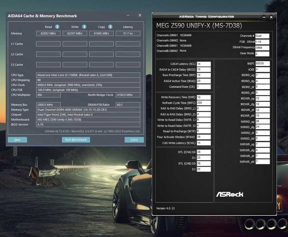The height and width of the screenshot is (237, 288).
Task: Close the ASRock Timing Configurator window
Action: tap(271, 17)
